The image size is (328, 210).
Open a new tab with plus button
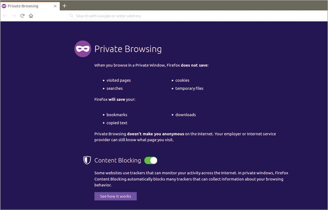pyautogui.click(x=64, y=6)
